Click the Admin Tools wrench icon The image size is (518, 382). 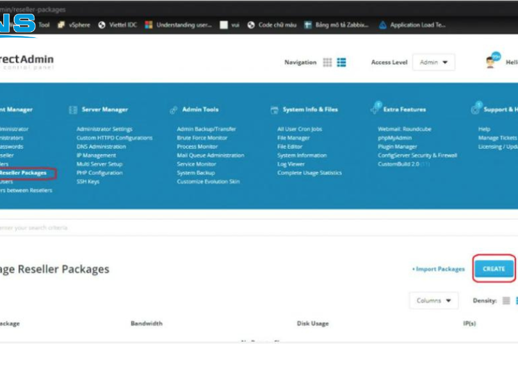click(173, 110)
